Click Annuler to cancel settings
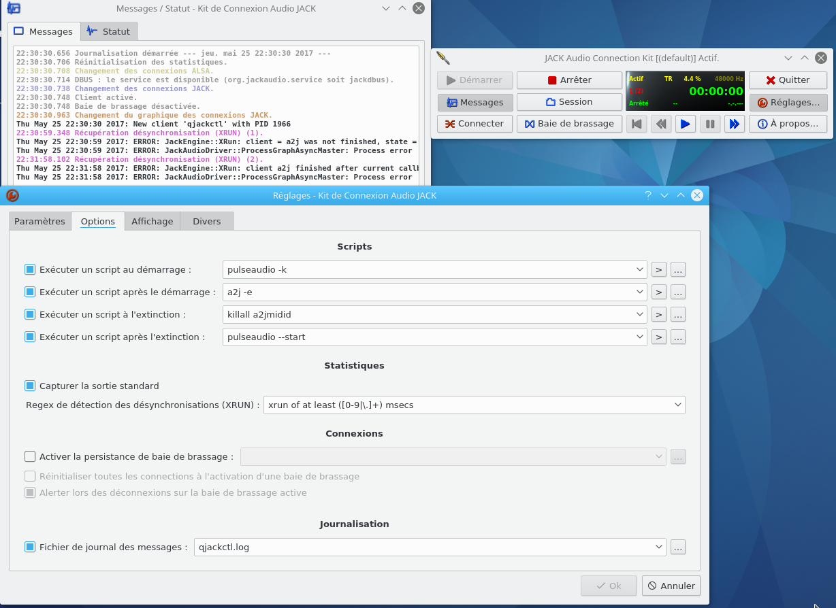The image size is (836, 608). (671, 586)
